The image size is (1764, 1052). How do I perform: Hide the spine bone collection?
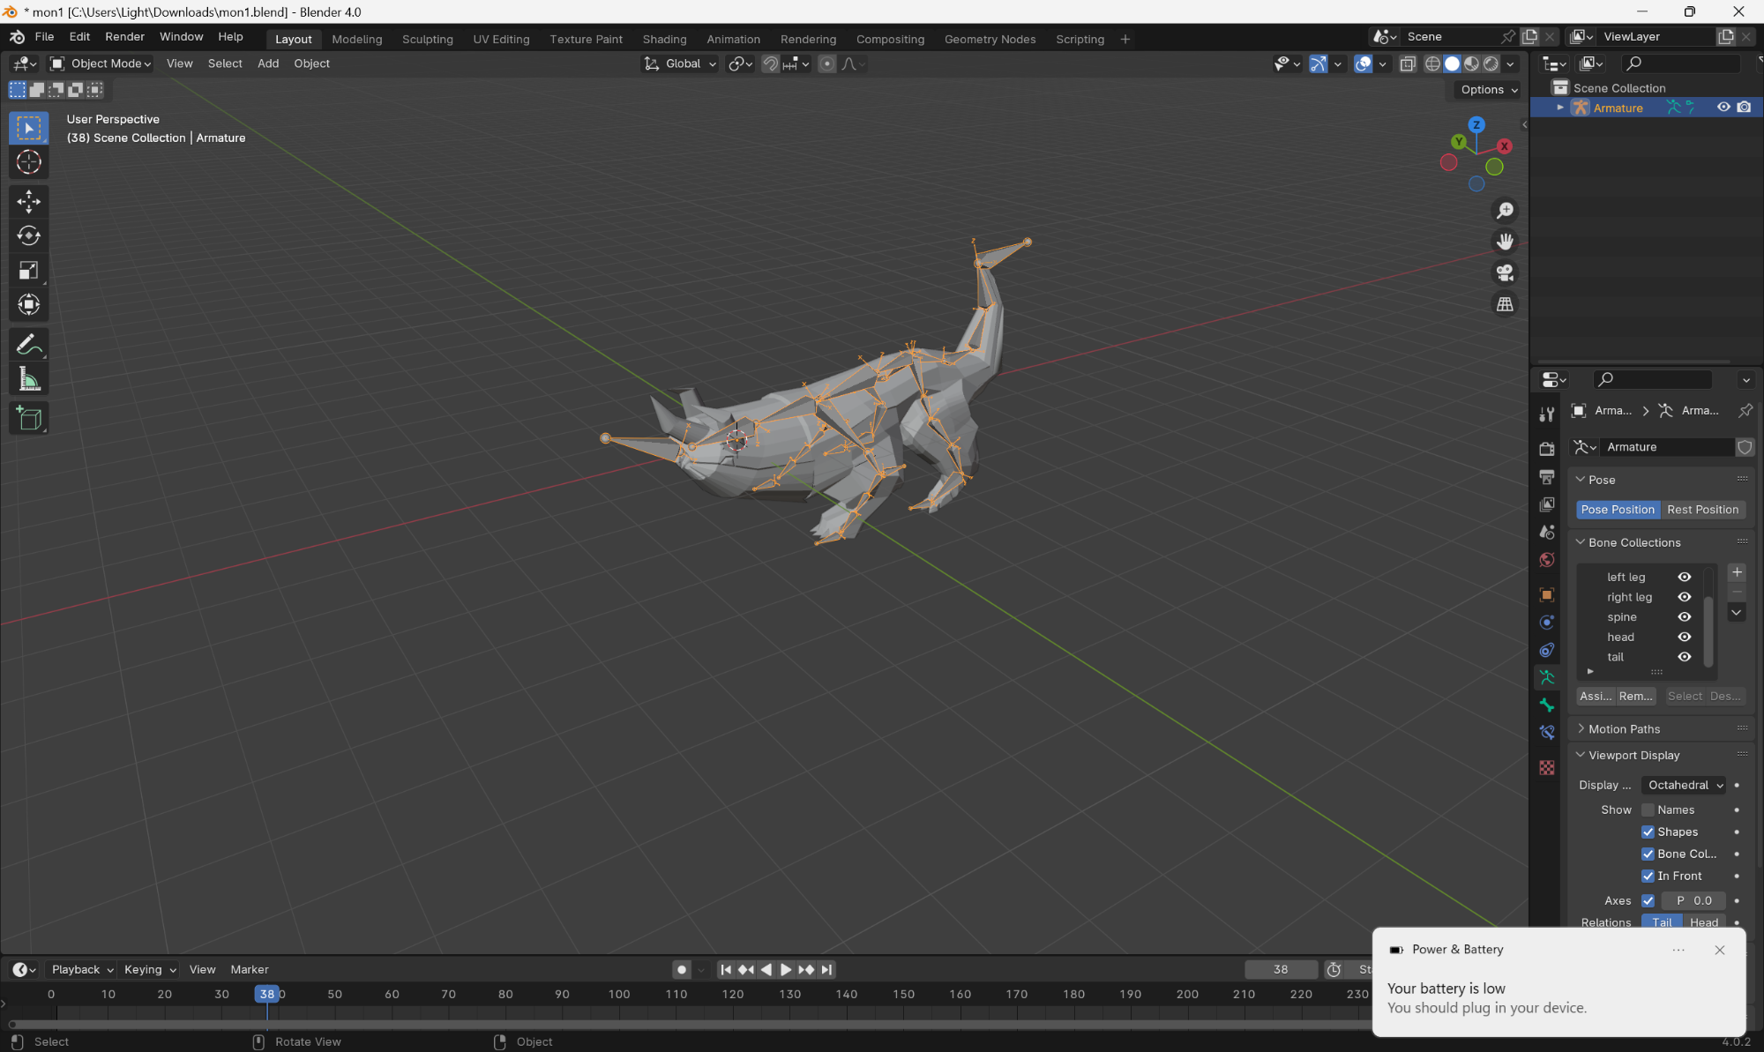1684,617
